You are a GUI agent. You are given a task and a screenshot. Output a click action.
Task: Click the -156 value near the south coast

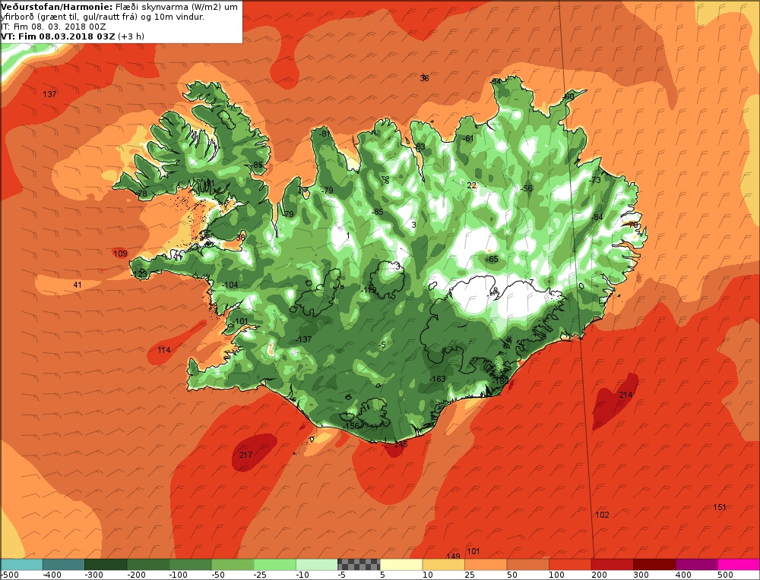351,426
